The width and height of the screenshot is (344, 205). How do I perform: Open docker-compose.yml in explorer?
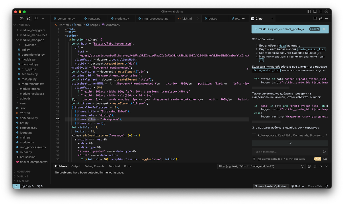(x=34, y=162)
